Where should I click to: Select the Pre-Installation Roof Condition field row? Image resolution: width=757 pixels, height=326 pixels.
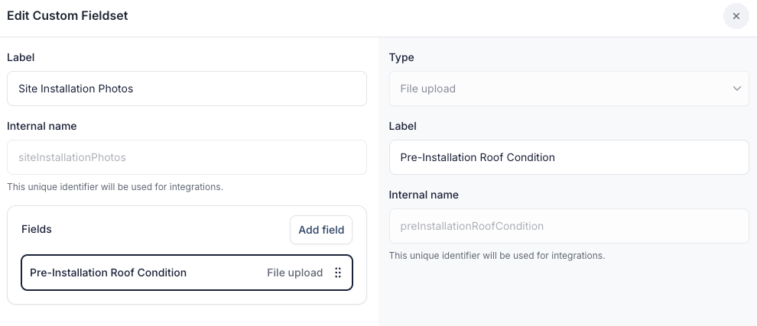[153, 273]
